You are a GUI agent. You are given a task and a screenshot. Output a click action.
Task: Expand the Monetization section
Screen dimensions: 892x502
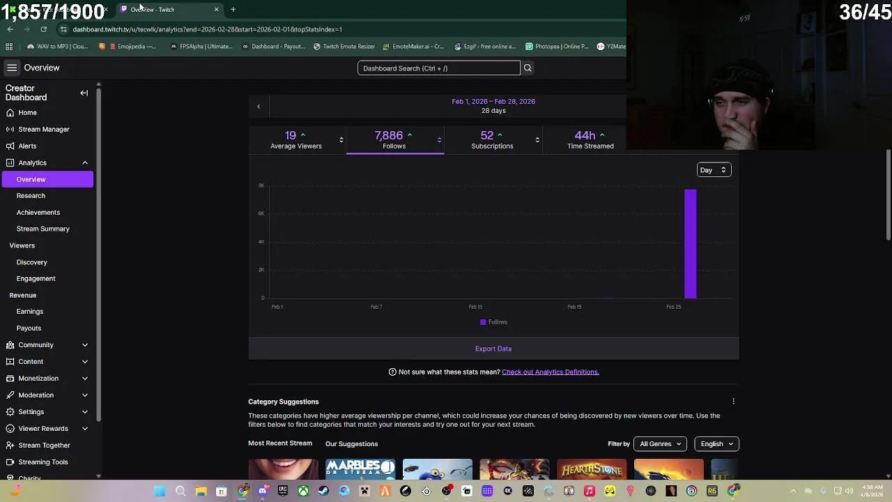(85, 379)
